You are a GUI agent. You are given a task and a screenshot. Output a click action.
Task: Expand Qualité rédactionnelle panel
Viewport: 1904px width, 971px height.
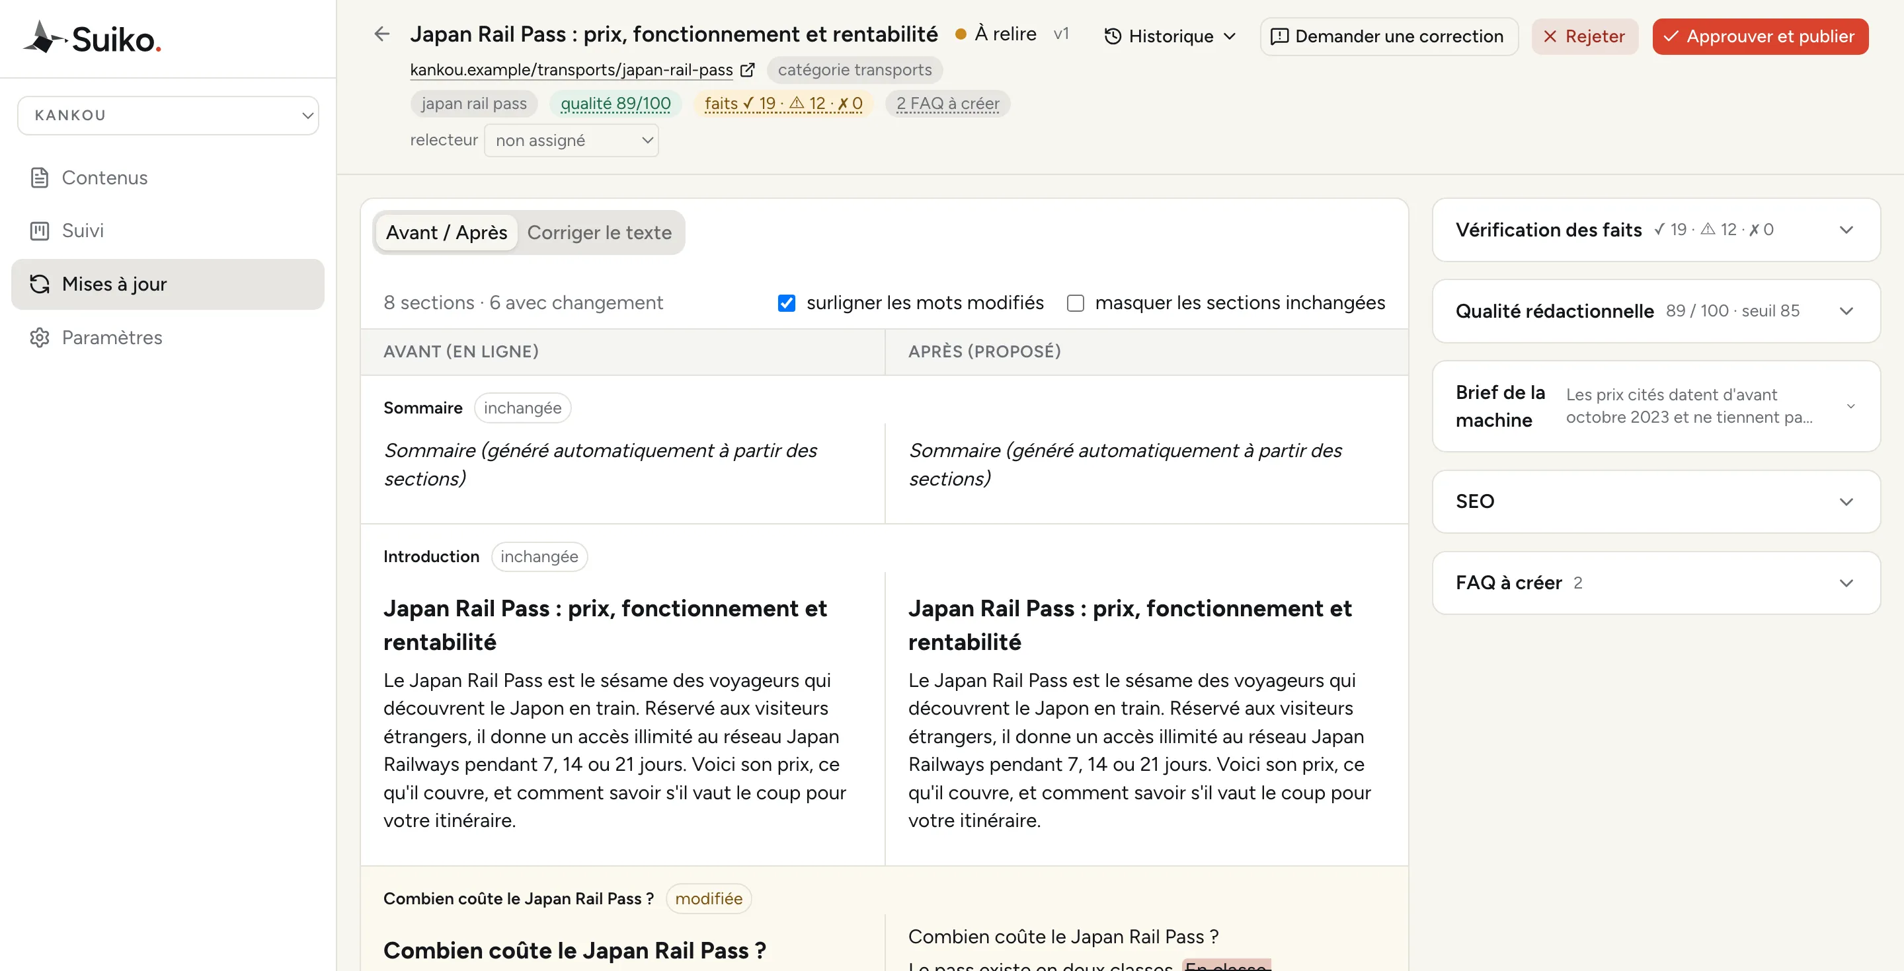point(1655,311)
